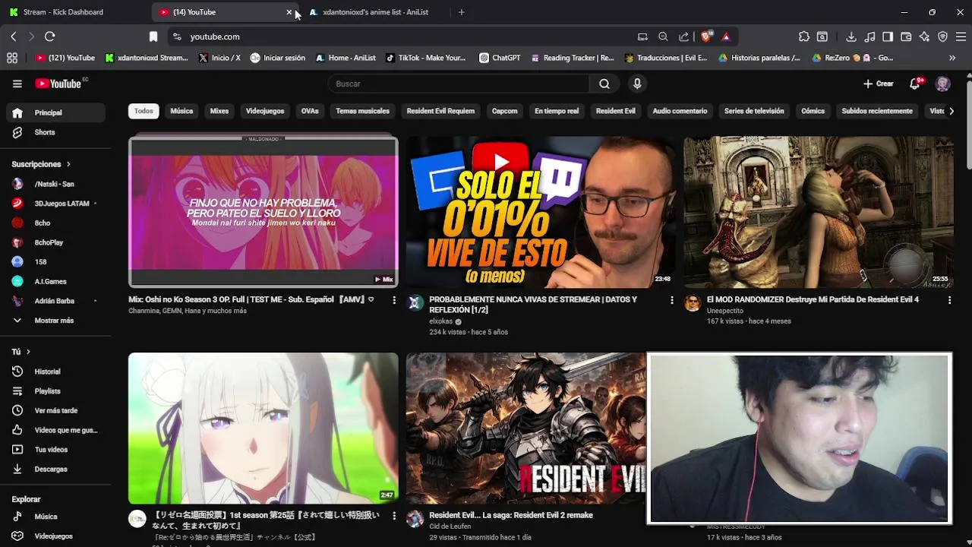Select Todos filter chip
Screen dimensions: 972x547
pos(144,111)
